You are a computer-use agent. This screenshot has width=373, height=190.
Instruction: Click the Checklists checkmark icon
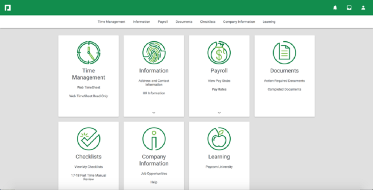coord(88,139)
